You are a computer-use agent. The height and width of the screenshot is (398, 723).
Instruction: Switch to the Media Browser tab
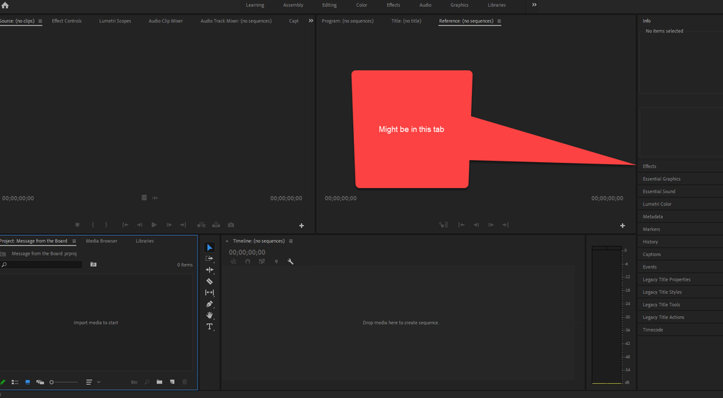pos(101,241)
